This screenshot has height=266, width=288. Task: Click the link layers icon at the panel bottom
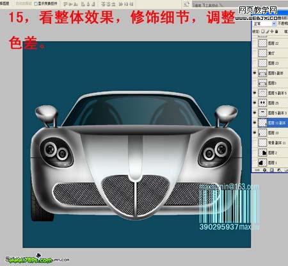[x=257, y=170]
